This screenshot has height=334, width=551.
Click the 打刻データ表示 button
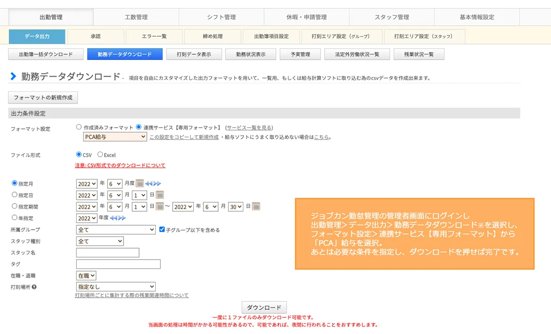click(x=194, y=54)
